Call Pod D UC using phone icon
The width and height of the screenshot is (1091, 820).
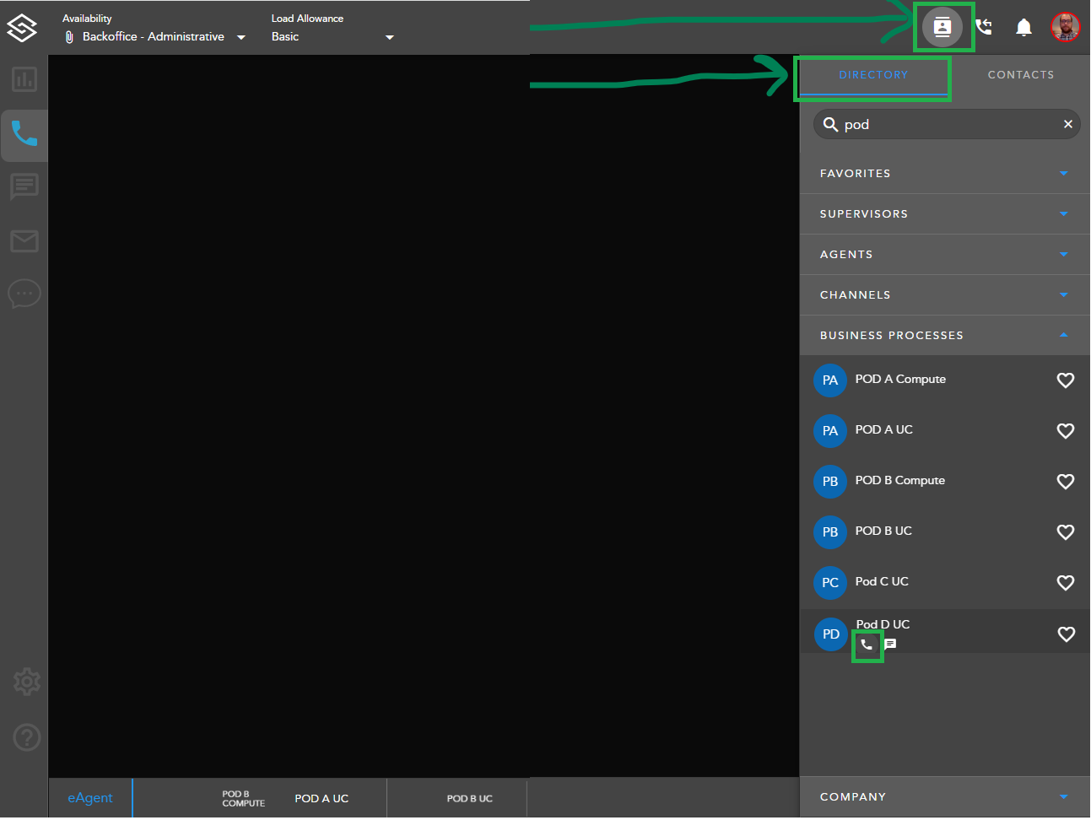pyautogui.click(x=867, y=645)
